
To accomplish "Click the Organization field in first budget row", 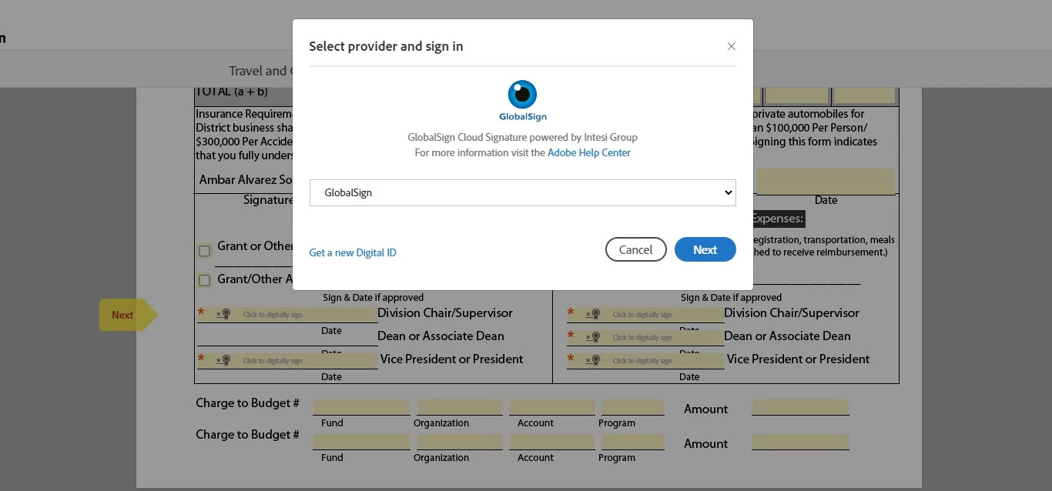I will [460, 407].
